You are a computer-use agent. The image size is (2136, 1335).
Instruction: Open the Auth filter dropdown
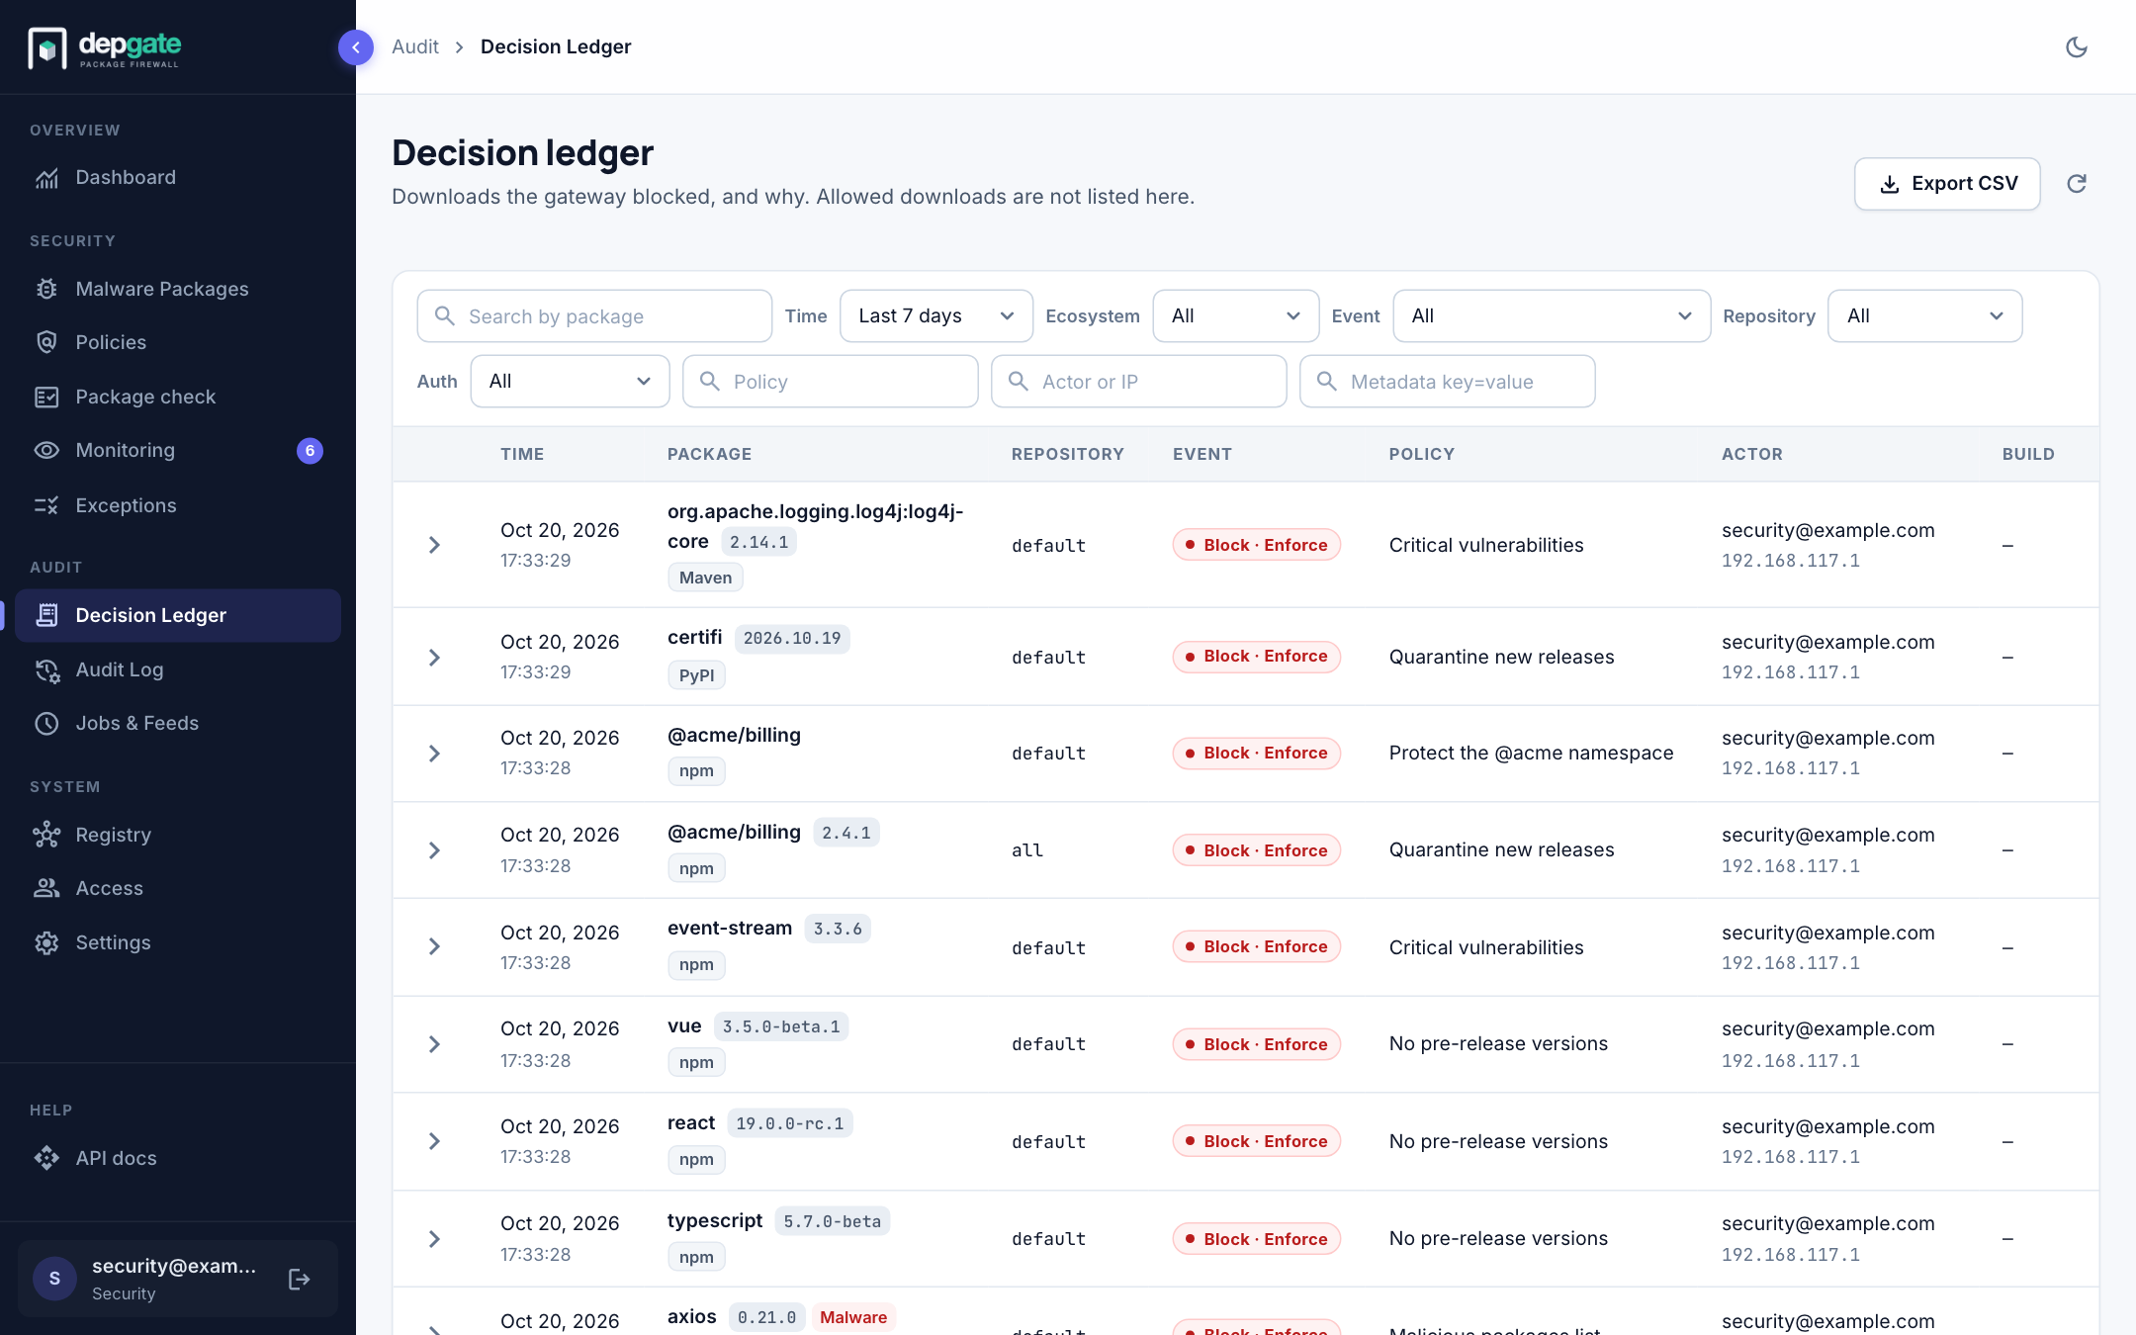(x=570, y=381)
